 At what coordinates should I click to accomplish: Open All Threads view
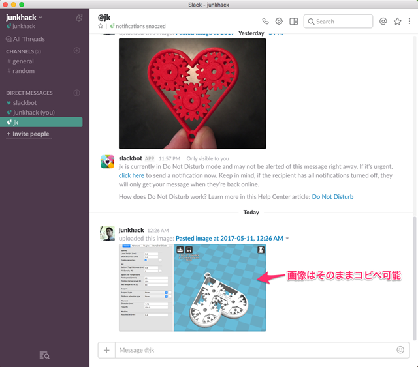click(x=25, y=39)
